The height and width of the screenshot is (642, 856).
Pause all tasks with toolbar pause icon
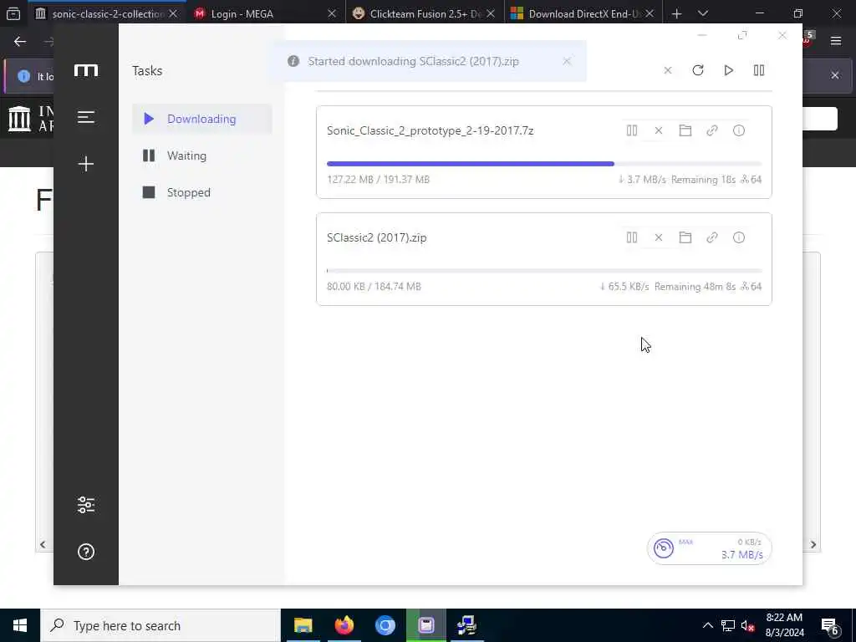click(x=759, y=70)
